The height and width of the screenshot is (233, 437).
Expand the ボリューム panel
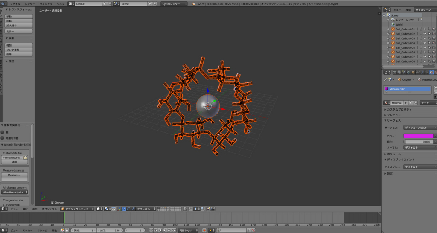[x=393, y=154]
